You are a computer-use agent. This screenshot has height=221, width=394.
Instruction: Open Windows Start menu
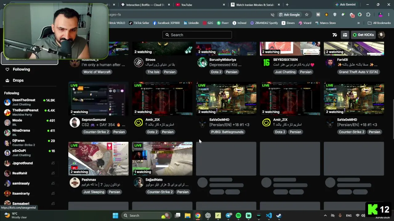coord(115,215)
